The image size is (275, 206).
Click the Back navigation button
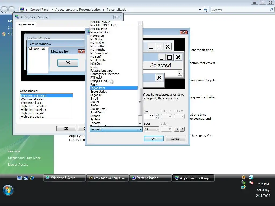(4, 10)
